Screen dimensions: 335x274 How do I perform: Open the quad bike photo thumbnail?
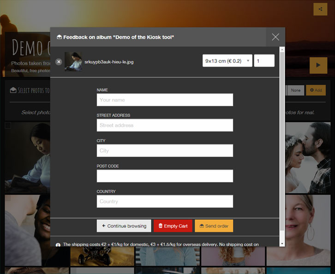(102, 256)
